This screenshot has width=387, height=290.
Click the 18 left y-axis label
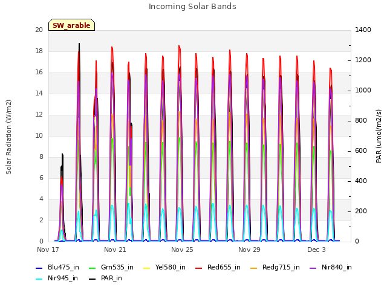[x=39, y=51]
